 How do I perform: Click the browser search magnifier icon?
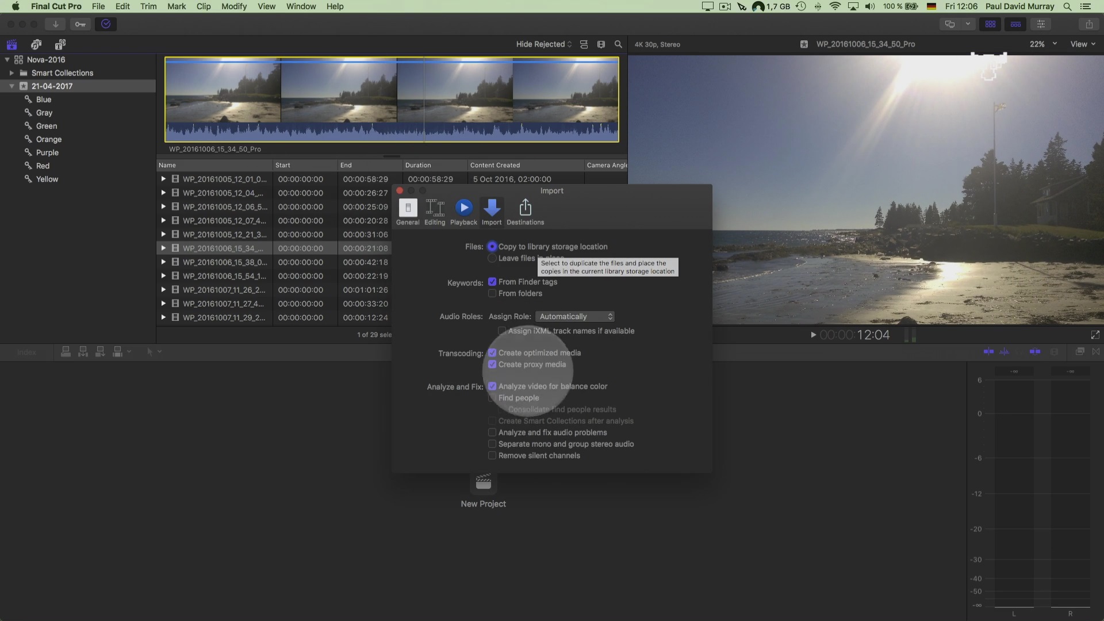click(x=618, y=44)
